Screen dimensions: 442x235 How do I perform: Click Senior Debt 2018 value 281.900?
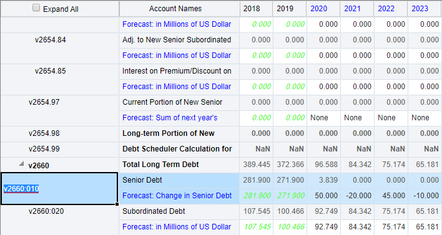[257, 180]
